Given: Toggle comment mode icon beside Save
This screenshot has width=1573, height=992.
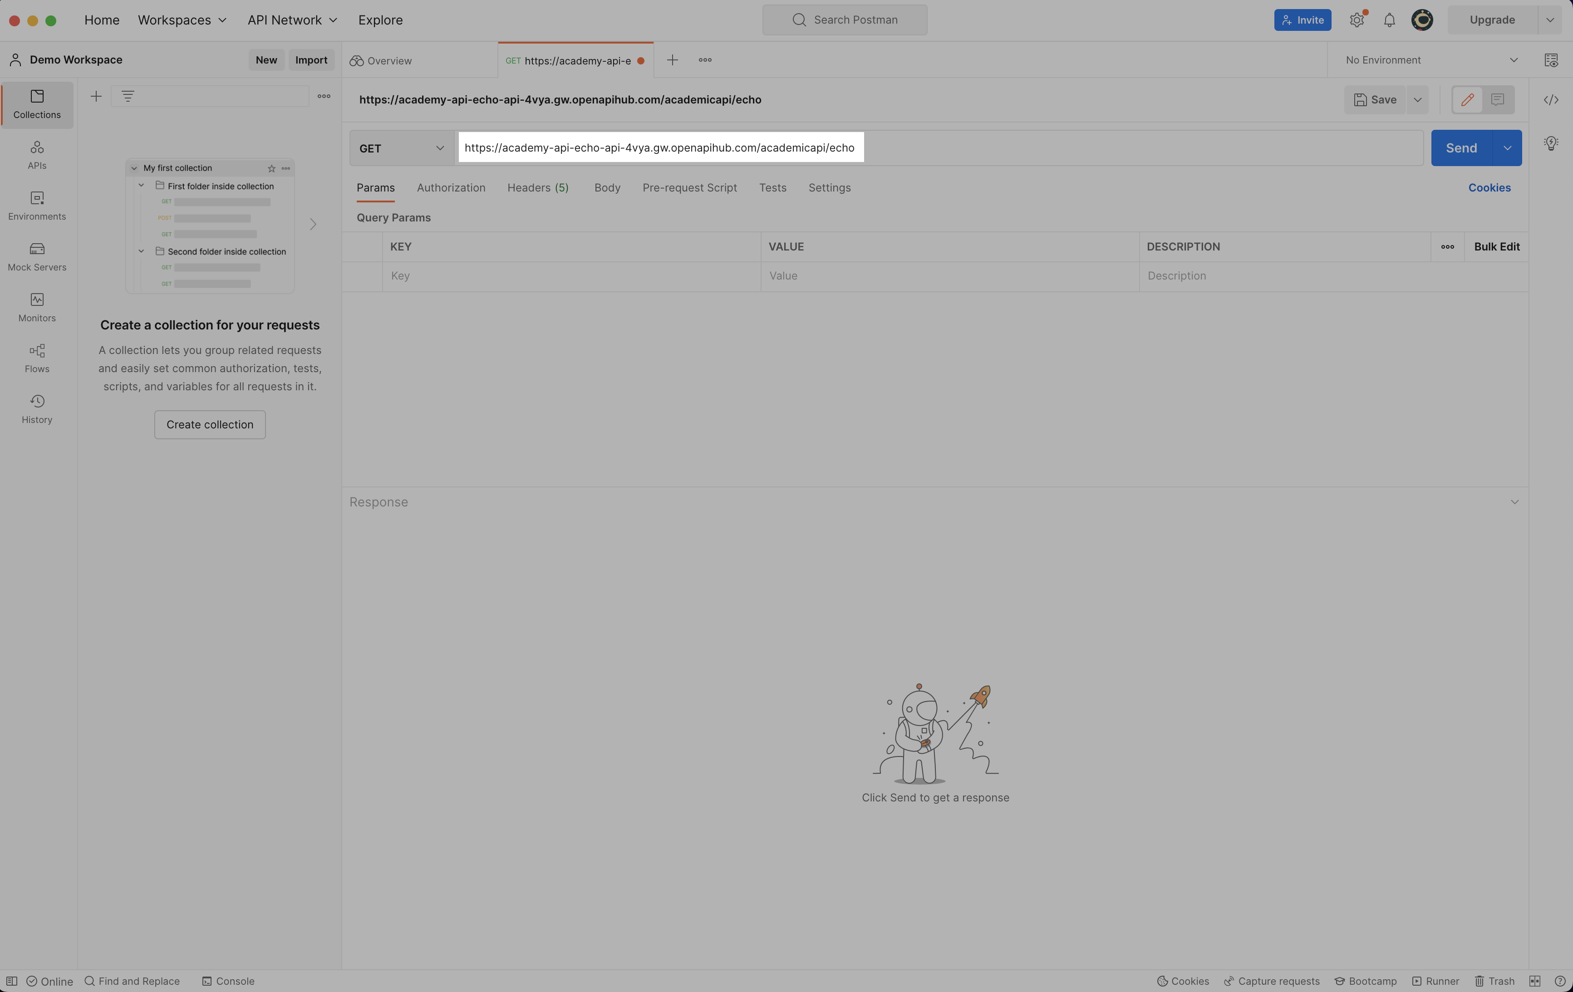Looking at the screenshot, I should 1497,100.
